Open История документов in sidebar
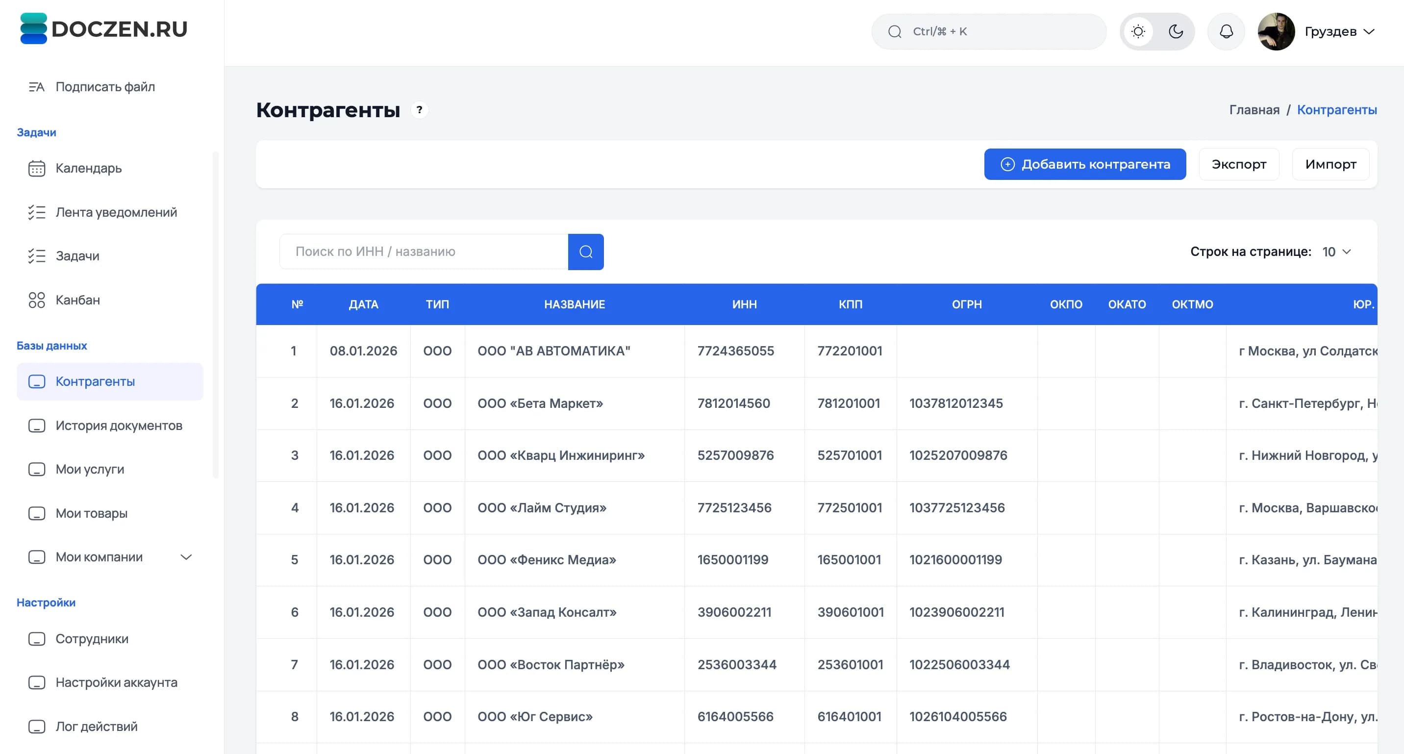The image size is (1404, 754). coord(110,426)
